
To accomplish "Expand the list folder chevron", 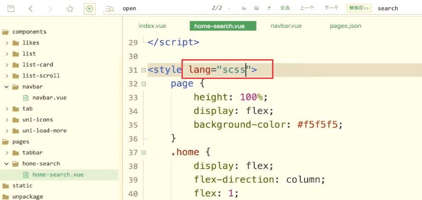I will pyautogui.click(x=7, y=54).
